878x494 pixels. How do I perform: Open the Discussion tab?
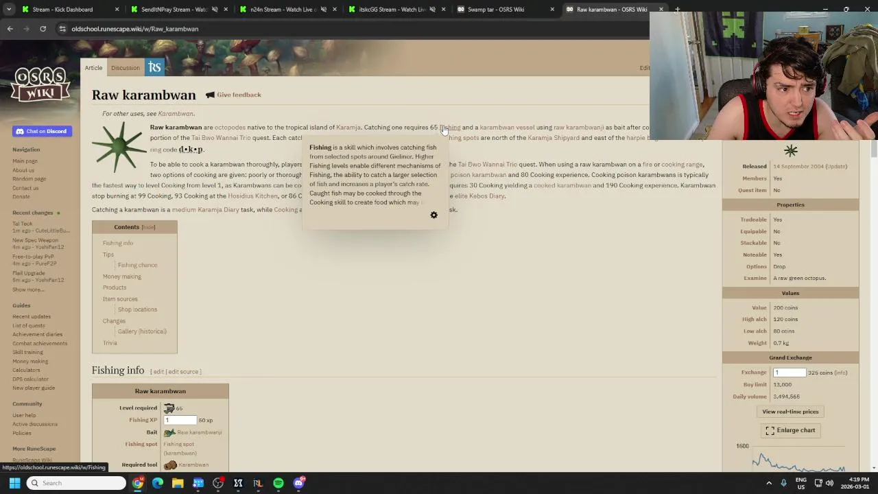pyautogui.click(x=126, y=67)
